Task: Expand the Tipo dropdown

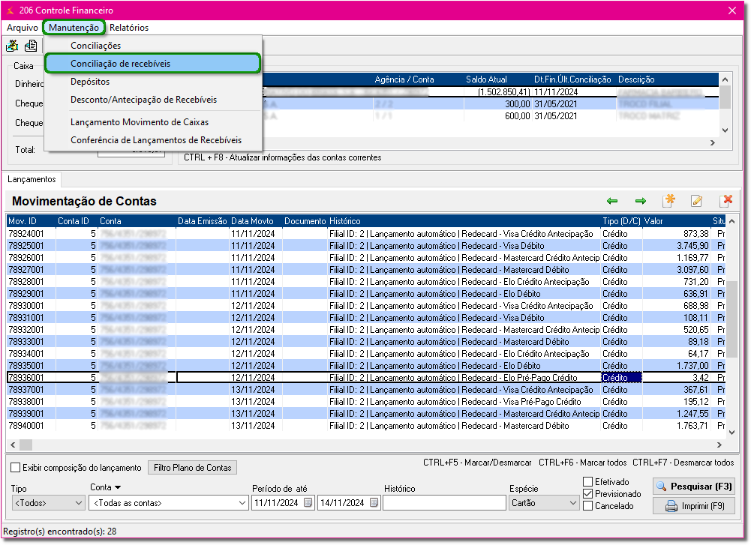Action: (79, 503)
